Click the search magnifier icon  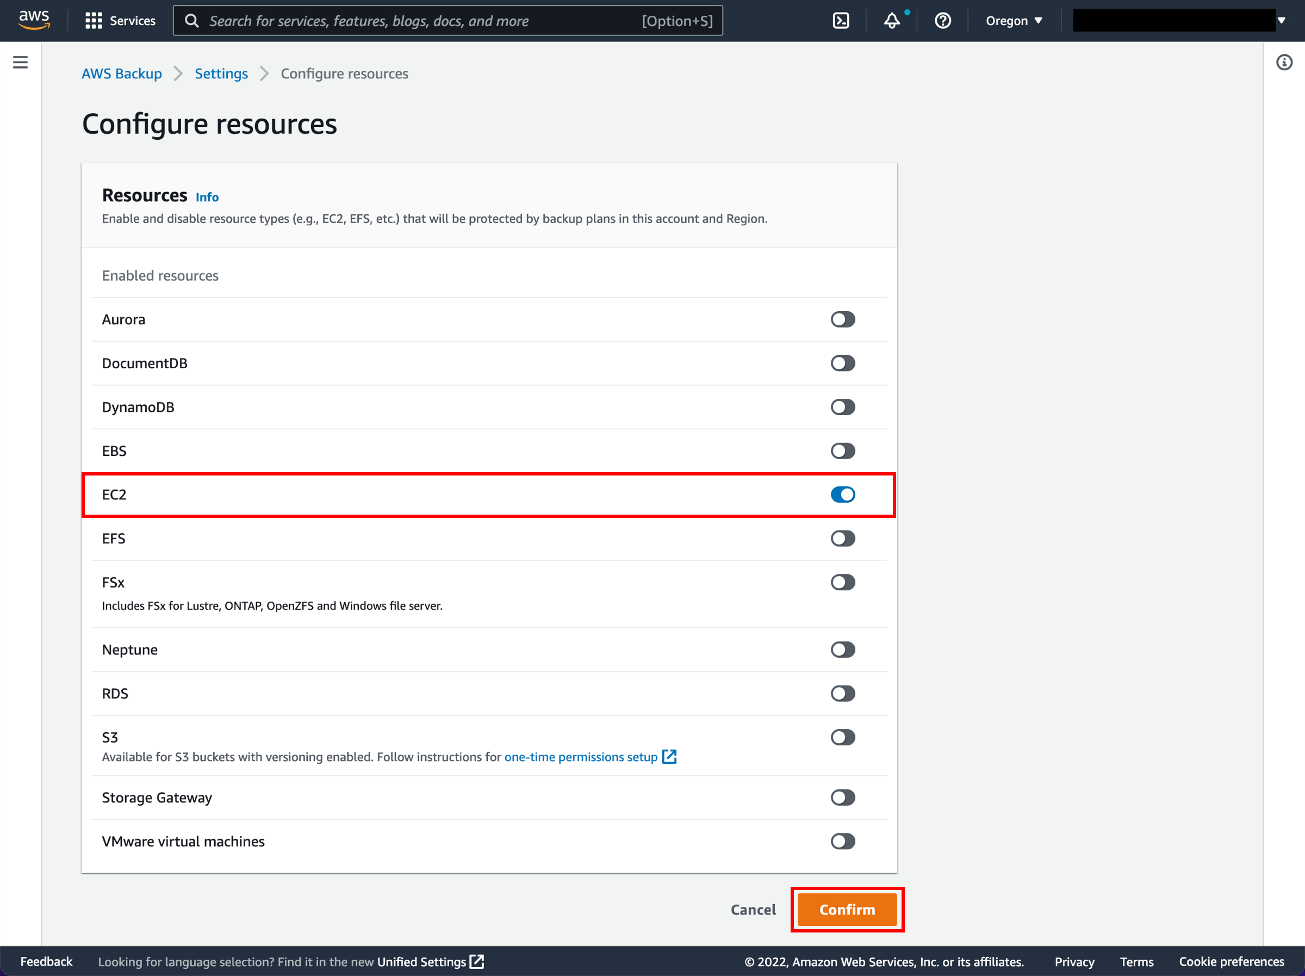(x=192, y=21)
